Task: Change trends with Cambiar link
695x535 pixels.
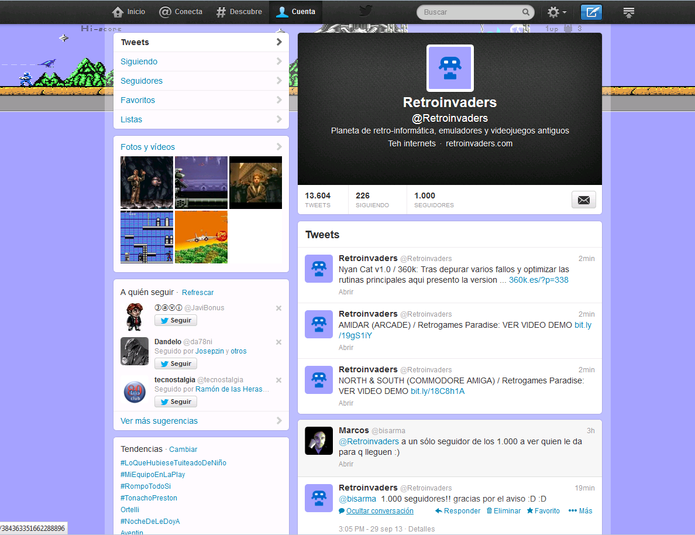Action: [183, 450]
